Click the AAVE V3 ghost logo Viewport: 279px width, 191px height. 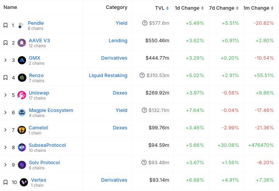(x=22, y=43)
